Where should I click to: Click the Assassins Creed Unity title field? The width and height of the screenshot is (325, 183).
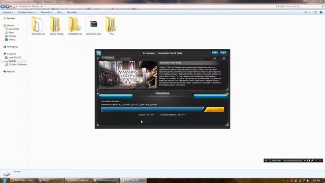tap(189, 63)
